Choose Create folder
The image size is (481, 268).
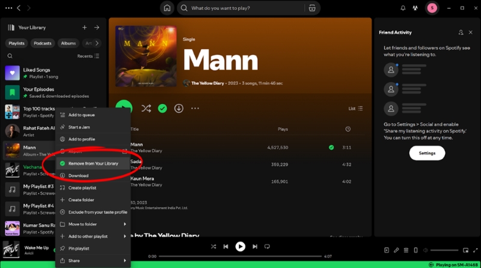click(93, 200)
